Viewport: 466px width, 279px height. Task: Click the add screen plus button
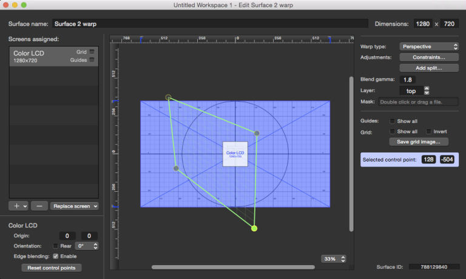[16, 206]
